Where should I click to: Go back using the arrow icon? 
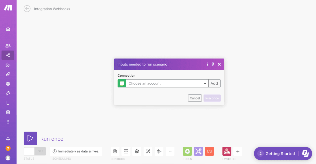(x=27, y=9)
